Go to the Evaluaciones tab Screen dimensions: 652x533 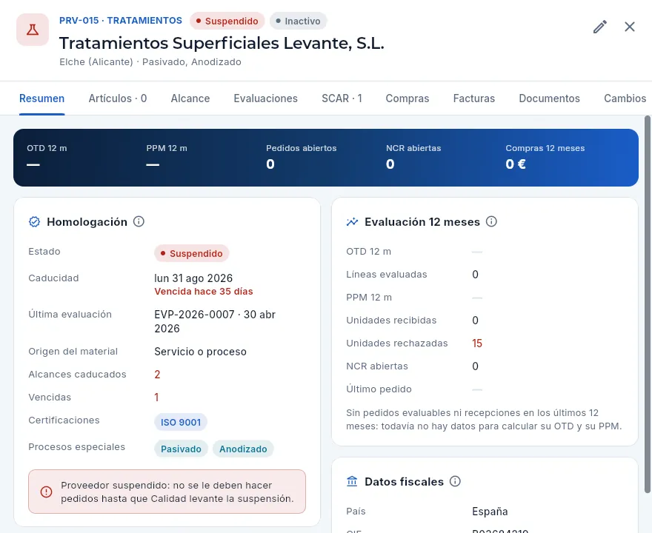(x=266, y=98)
